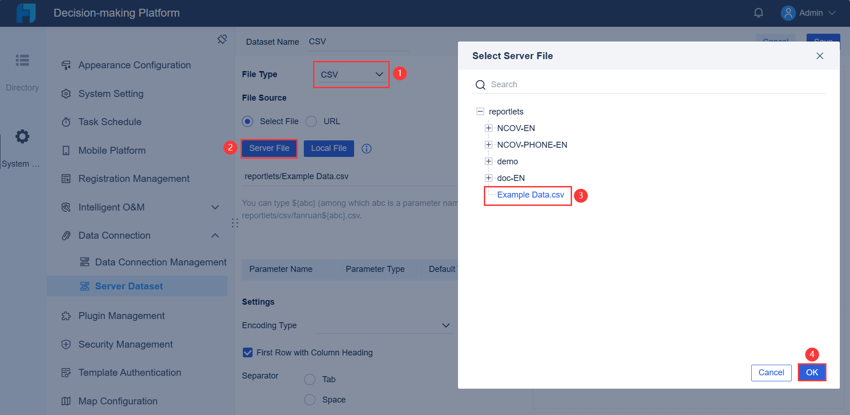Open the Encoding Type dropdown
The image size is (850, 415).
[x=384, y=325]
